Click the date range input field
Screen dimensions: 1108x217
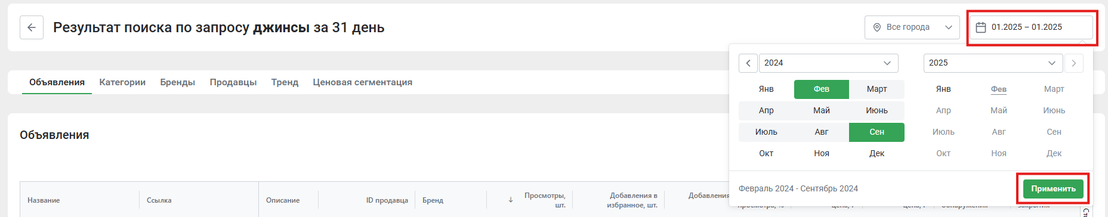pyautogui.click(x=1031, y=27)
